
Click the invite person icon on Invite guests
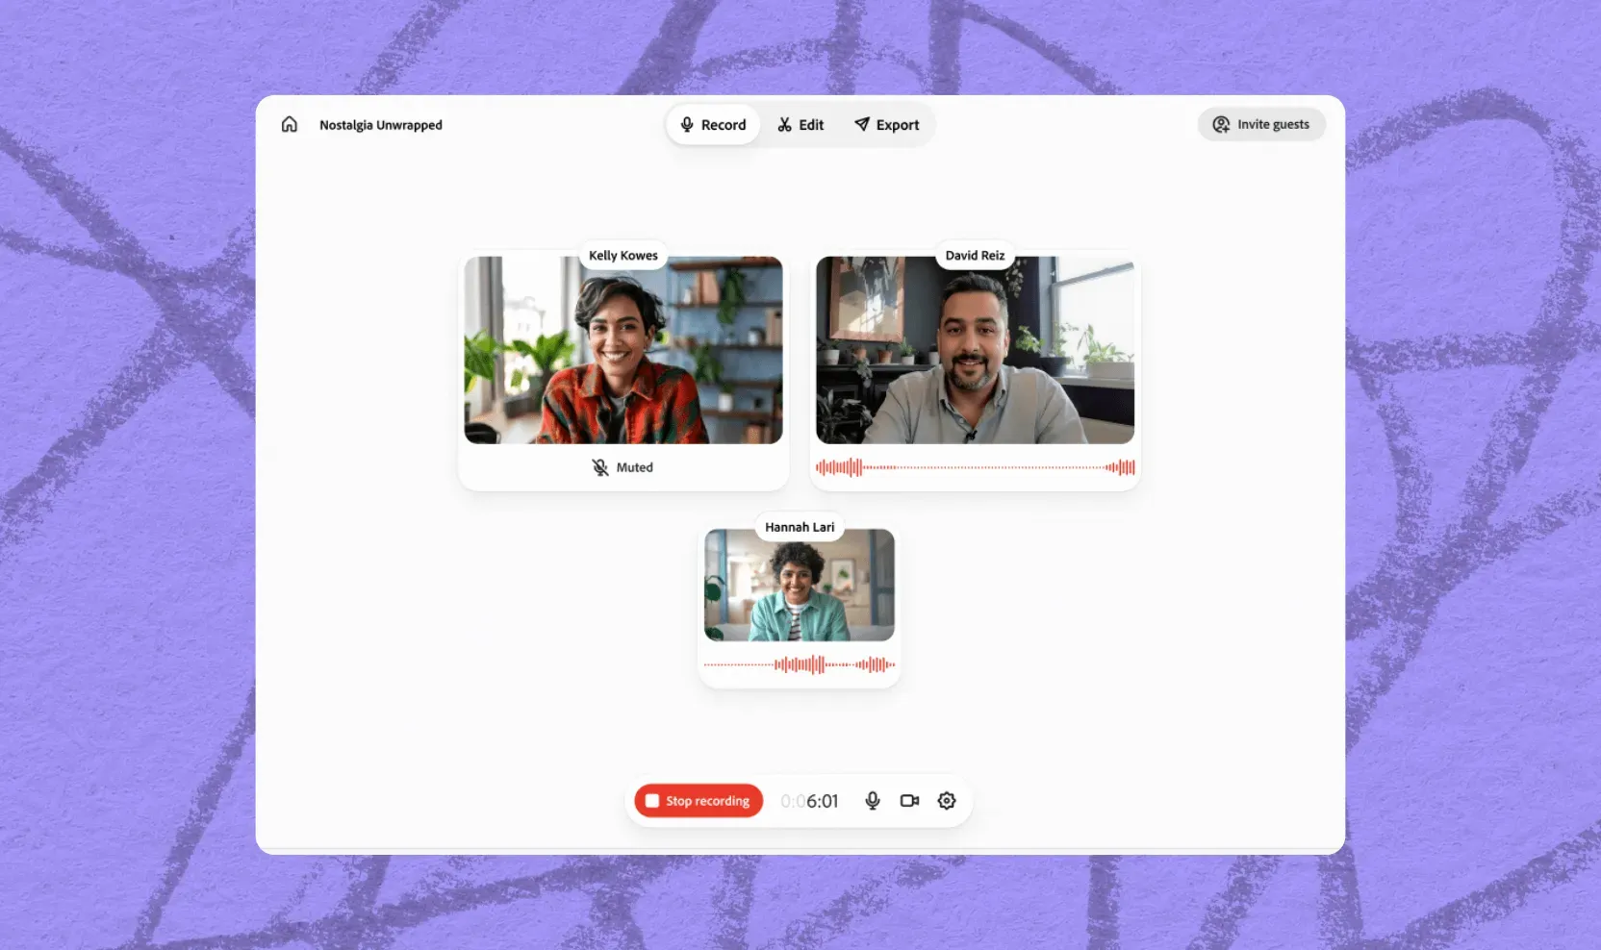point(1220,124)
